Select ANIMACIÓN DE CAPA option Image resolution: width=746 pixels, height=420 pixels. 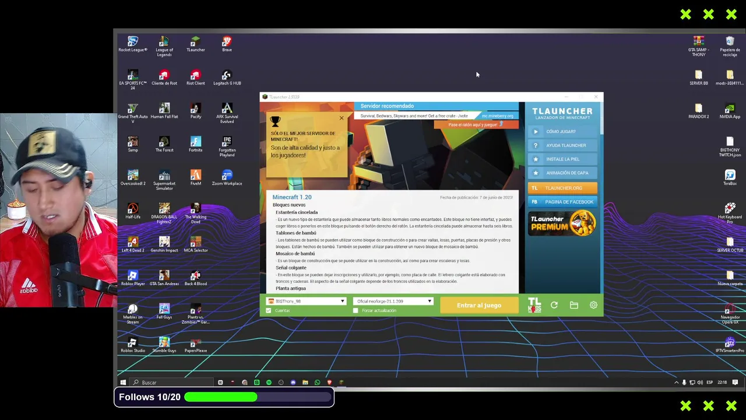click(x=562, y=173)
